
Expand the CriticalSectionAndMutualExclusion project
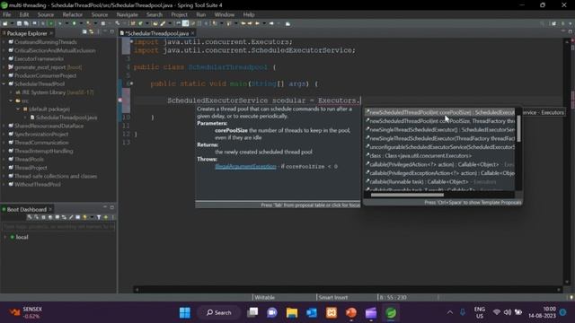pos(4,50)
